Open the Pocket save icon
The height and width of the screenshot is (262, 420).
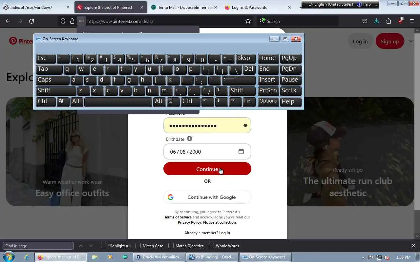tap(365, 21)
